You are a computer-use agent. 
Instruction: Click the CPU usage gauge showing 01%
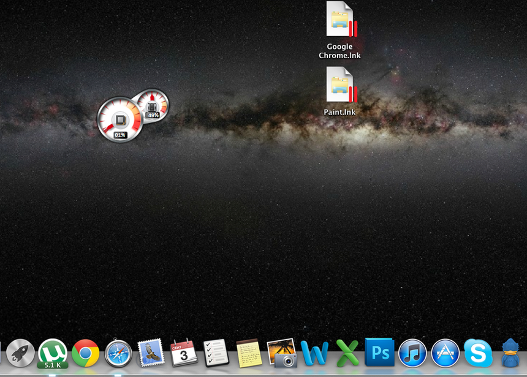tap(119, 119)
